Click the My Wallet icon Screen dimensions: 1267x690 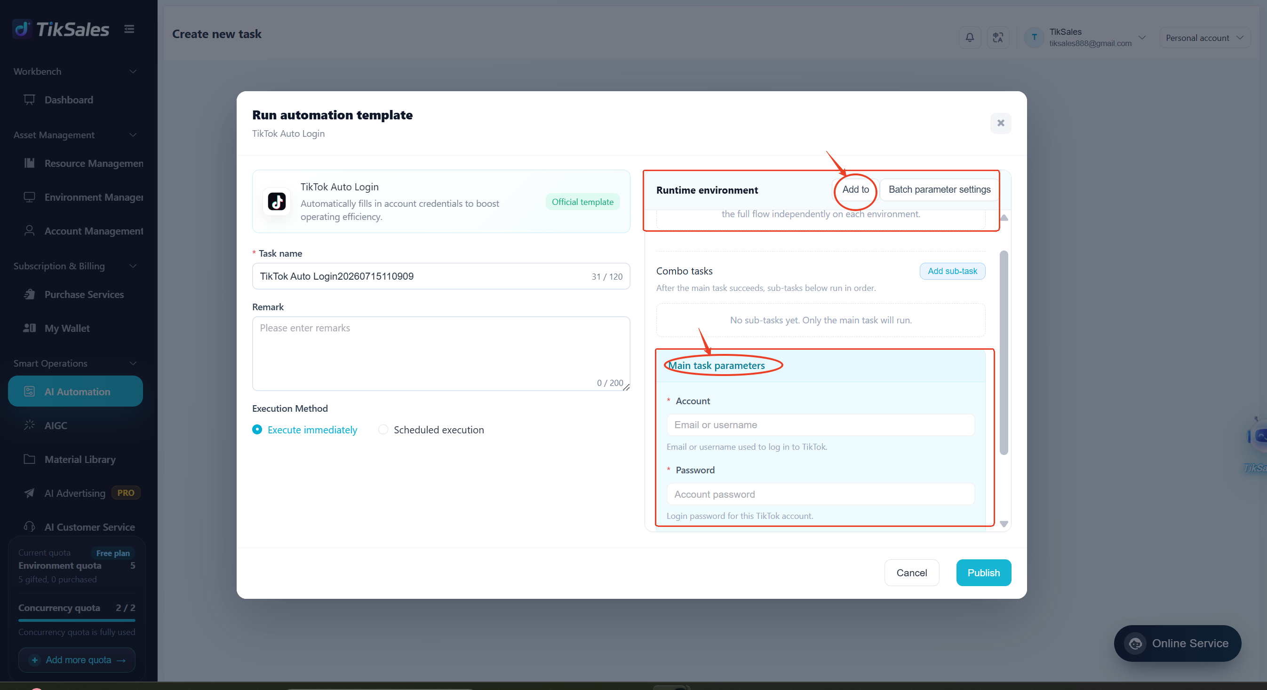[x=30, y=328]
